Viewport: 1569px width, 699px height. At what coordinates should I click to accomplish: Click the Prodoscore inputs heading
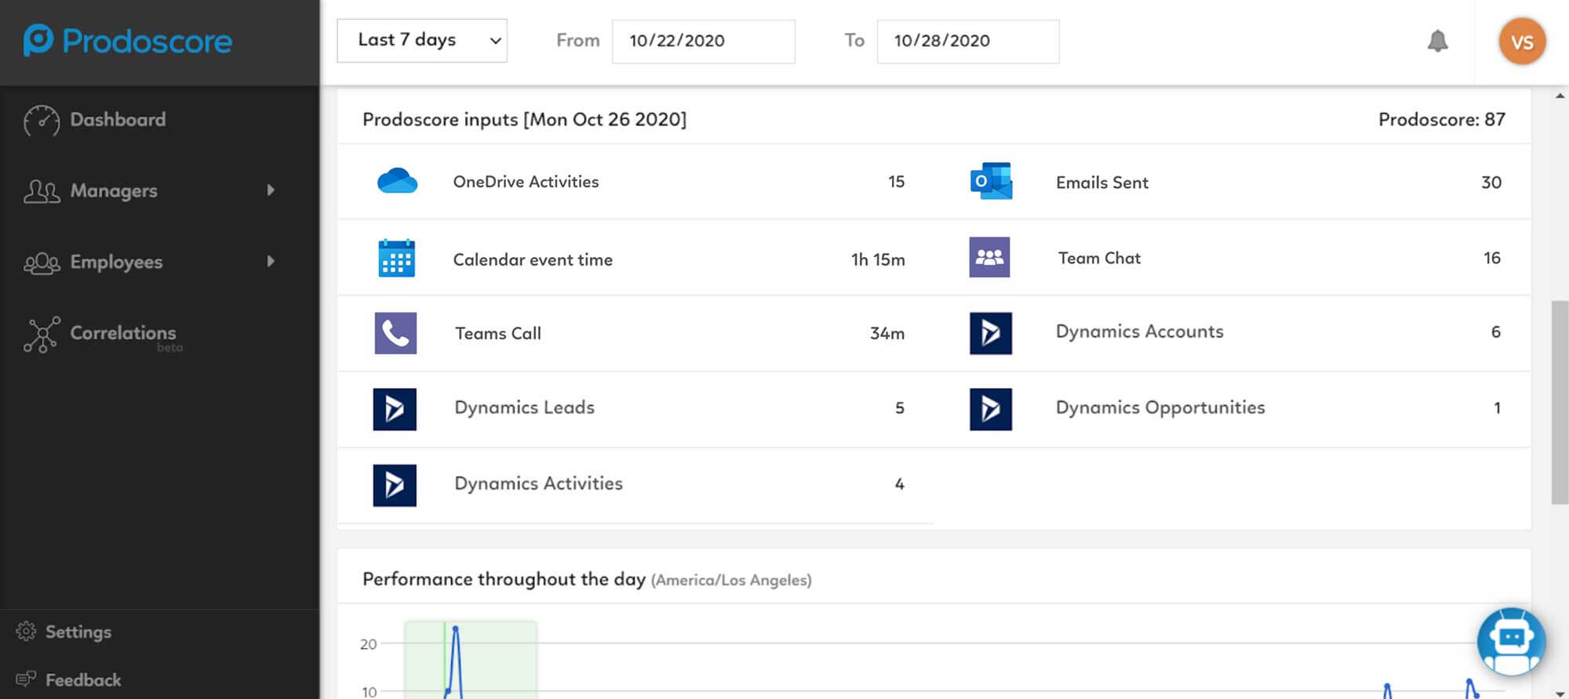[x=524, y=119]
